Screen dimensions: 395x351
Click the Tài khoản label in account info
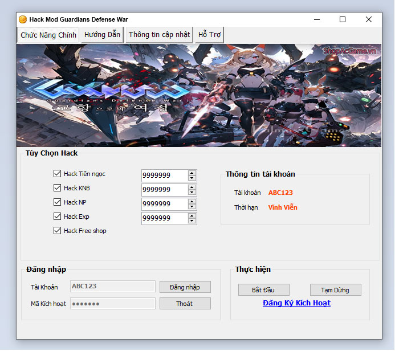[x=247, y=193]
